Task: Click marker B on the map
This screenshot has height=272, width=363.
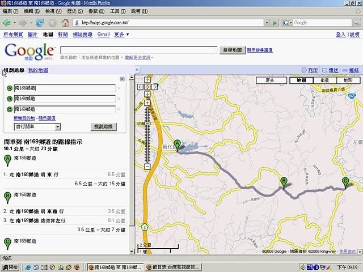Action: 284,182
